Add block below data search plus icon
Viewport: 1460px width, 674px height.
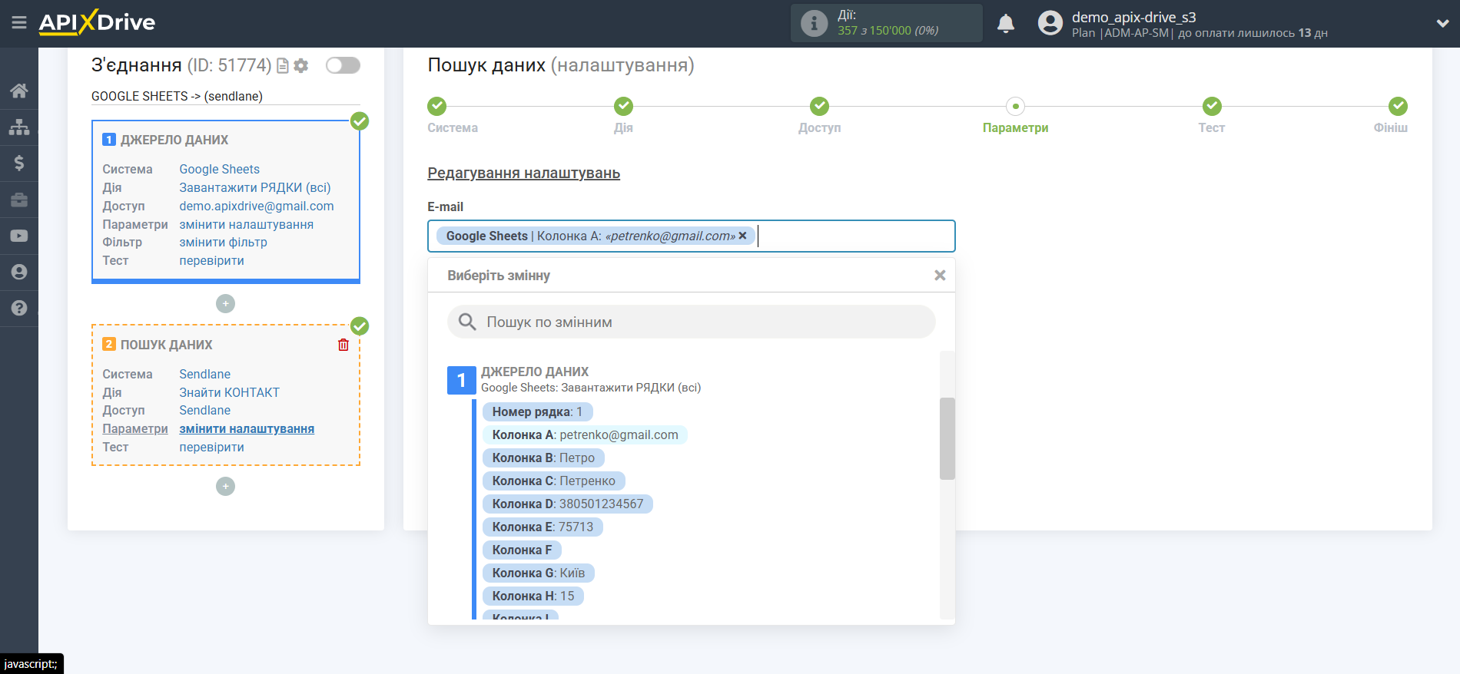[x=225, y=487]
